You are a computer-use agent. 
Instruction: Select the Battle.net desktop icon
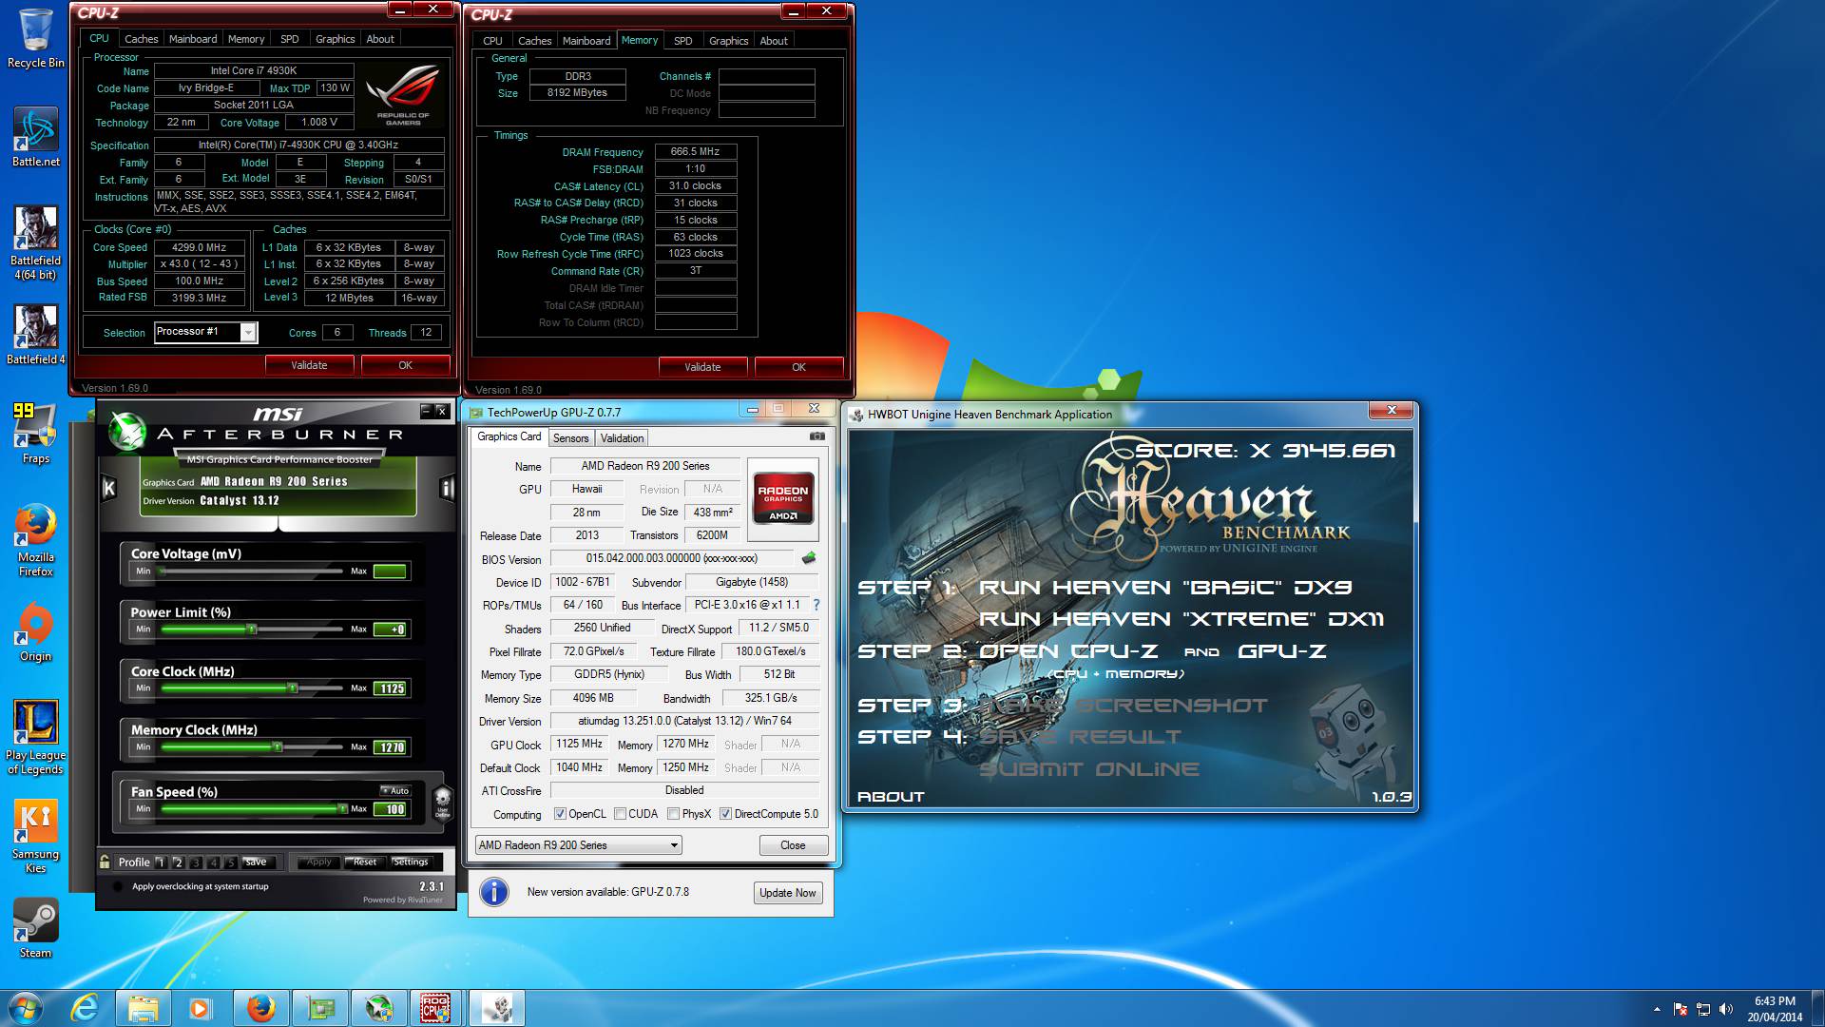tap(36, 137)
